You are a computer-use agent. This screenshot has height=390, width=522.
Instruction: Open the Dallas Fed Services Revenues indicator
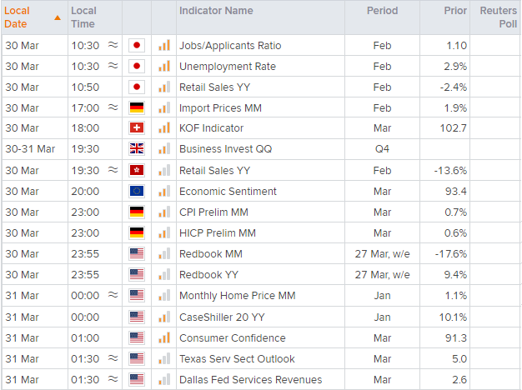pyautogui.click(x=250, y=379)
